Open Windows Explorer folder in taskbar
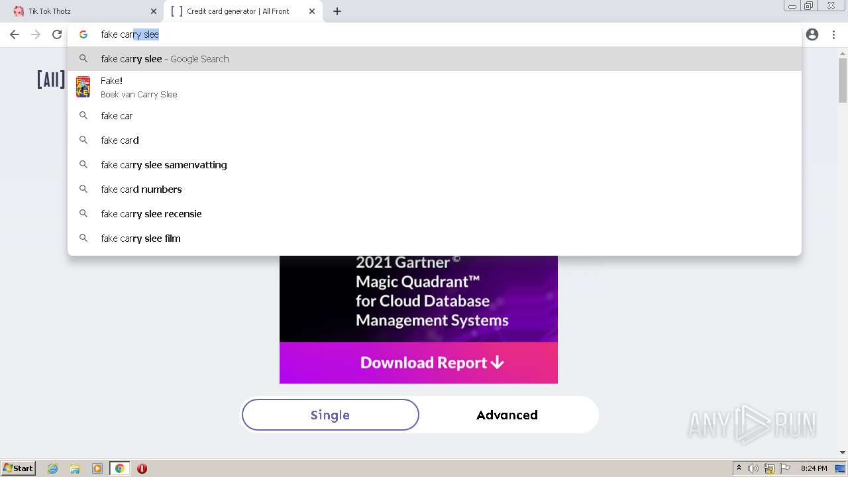Screen dimensions: 848x477 click(x=75, y=468)
